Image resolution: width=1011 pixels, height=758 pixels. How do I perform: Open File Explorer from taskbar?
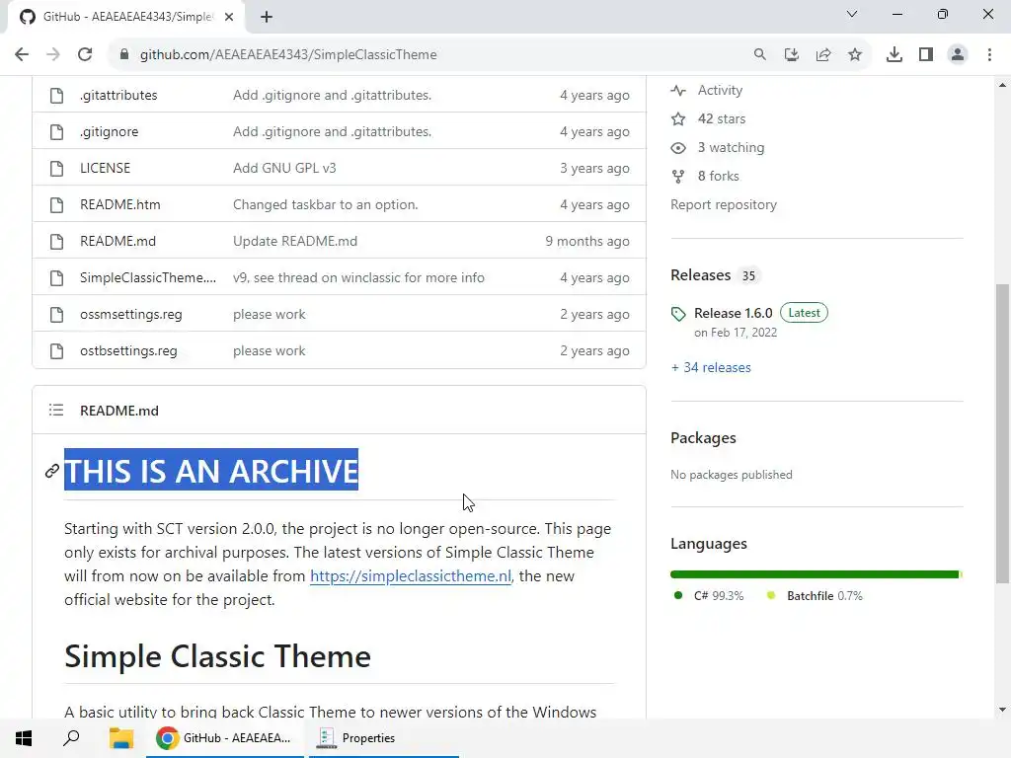click(120, 738)
